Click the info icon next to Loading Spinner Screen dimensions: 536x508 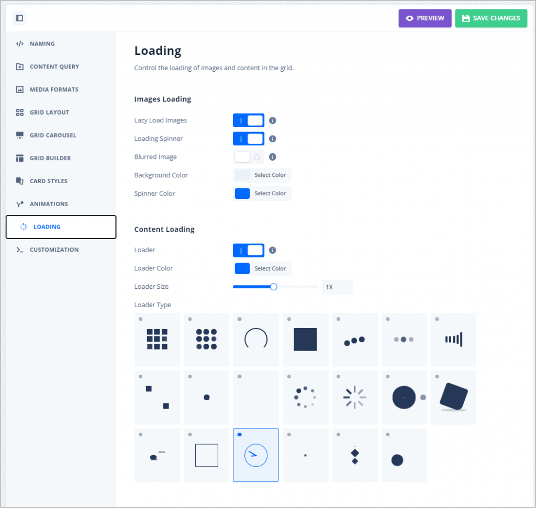pyautogui.click(x=272, y=139)
